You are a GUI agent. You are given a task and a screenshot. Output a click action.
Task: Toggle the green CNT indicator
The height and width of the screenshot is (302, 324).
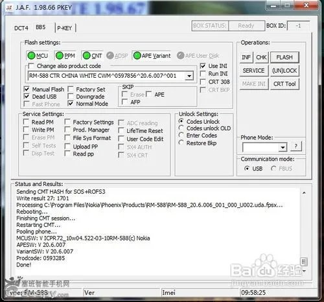86,56
